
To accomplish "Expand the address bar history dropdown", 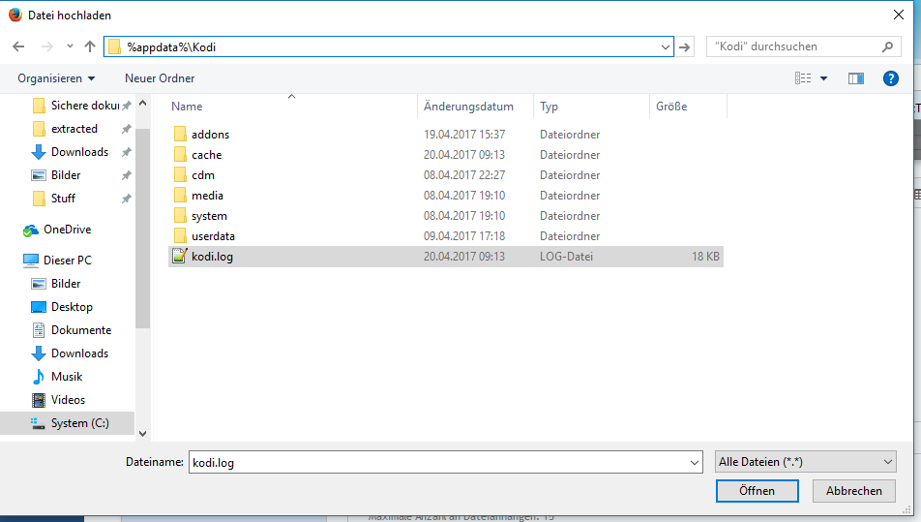I will tap(665, 47).
